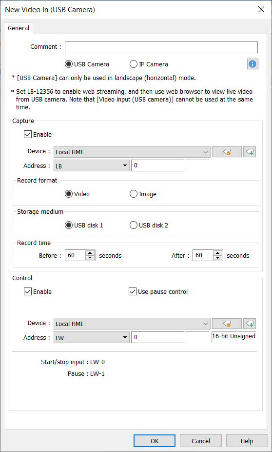Close the New Video In dialog
This screenshot has height=452, width=272.
click(261, 9)
